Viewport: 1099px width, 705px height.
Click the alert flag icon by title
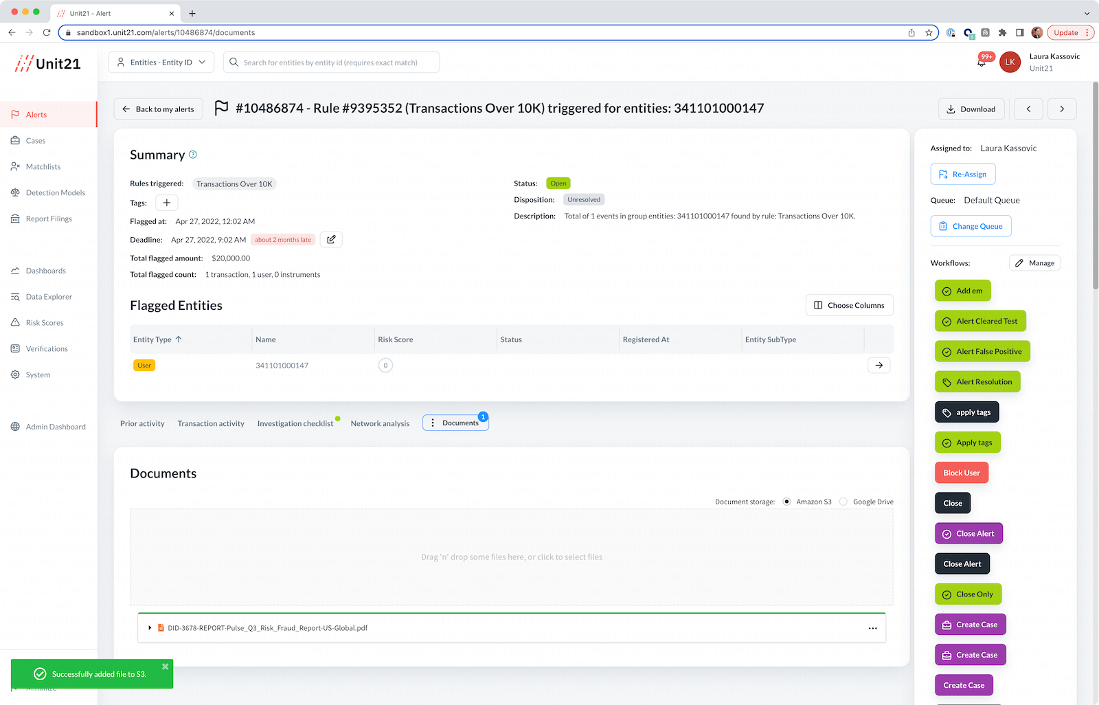coord(221,108)
